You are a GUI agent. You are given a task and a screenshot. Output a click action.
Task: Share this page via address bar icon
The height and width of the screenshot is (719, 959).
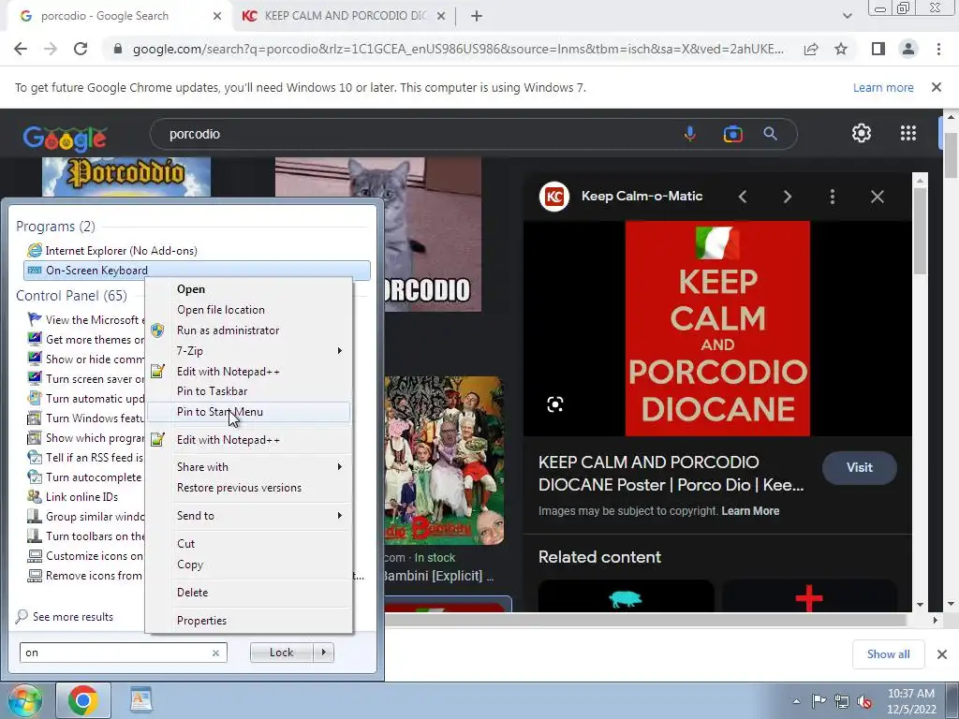point(811,49)
